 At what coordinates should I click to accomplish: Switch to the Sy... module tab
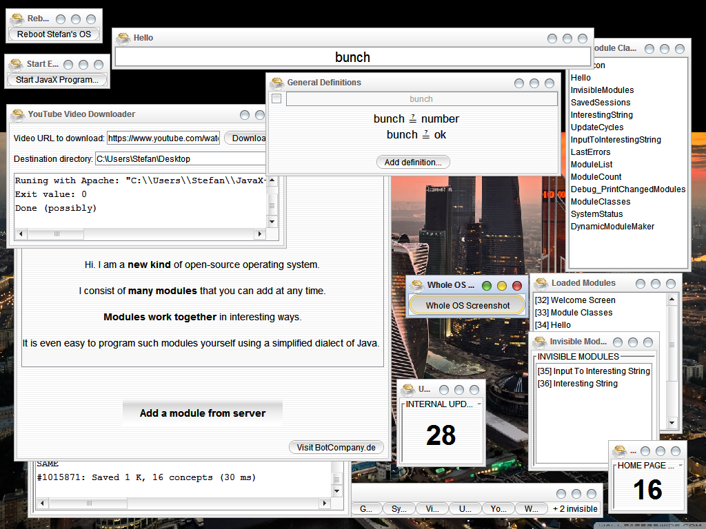coord(399,509)
